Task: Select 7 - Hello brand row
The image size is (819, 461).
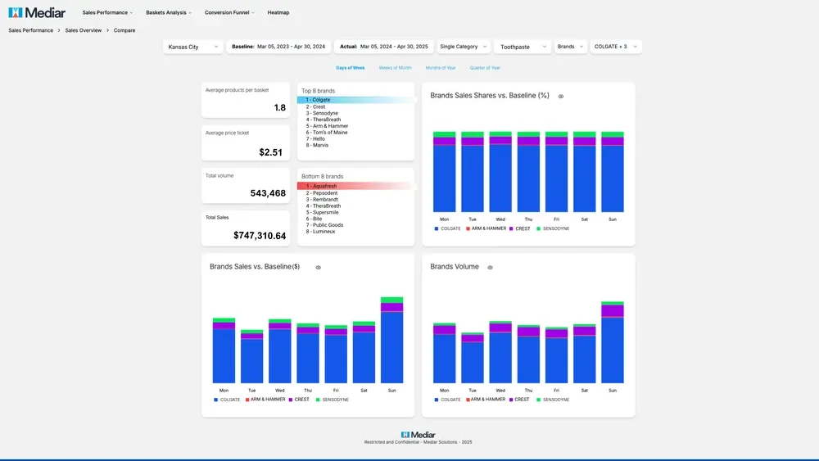Action: 315,139
